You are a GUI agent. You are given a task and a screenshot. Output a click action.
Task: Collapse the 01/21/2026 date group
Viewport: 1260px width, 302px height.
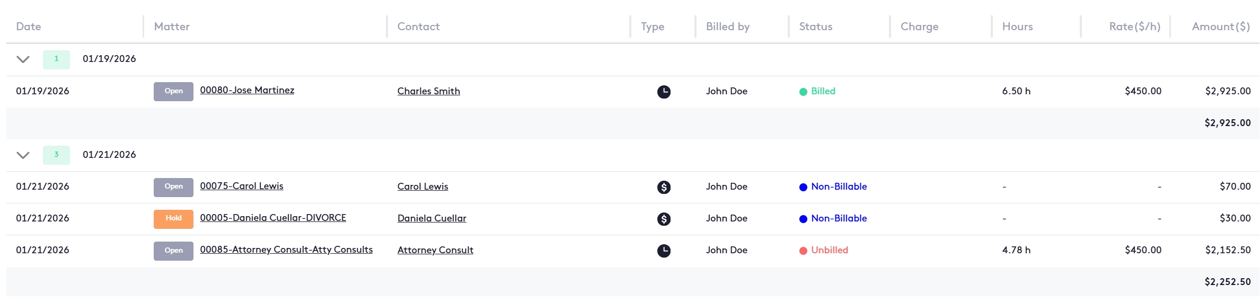coord(23,155)
